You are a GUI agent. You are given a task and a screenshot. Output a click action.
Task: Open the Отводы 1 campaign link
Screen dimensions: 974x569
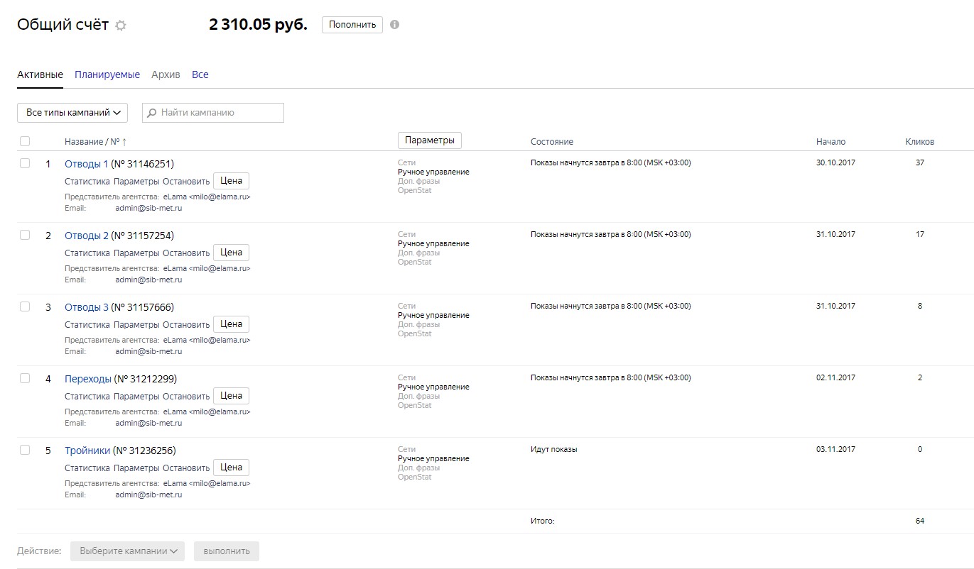pos(87,164)
